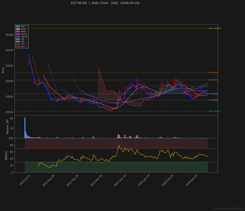Click the 35000 price axis label
Screen dimensions: 245x211
(x=9, y=35)
